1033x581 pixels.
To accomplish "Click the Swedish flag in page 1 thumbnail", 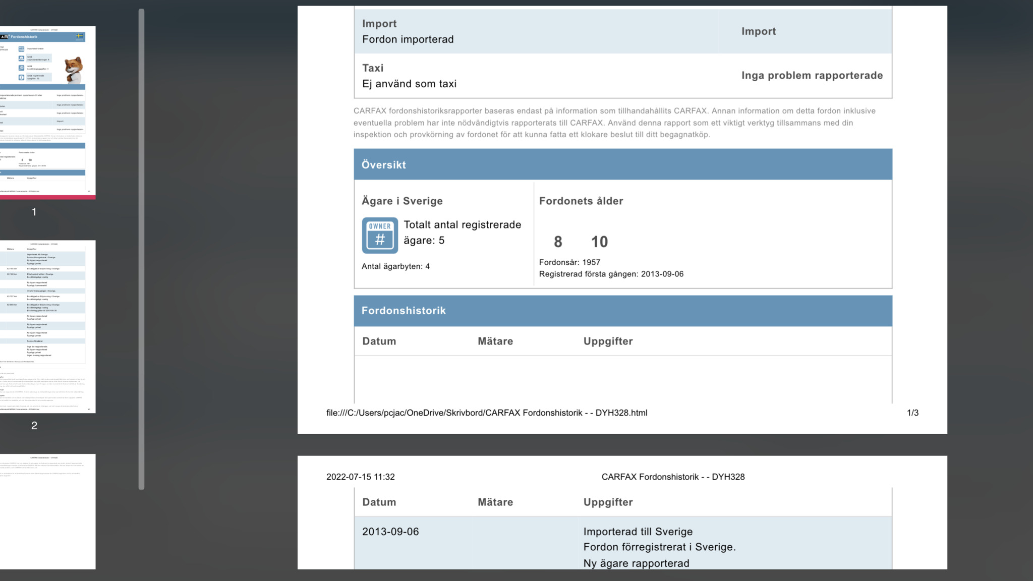I will click(x=80, y=36).
